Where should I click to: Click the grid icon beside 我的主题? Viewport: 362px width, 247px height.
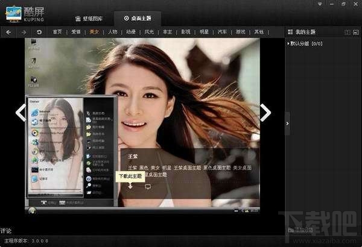point(290,32)
